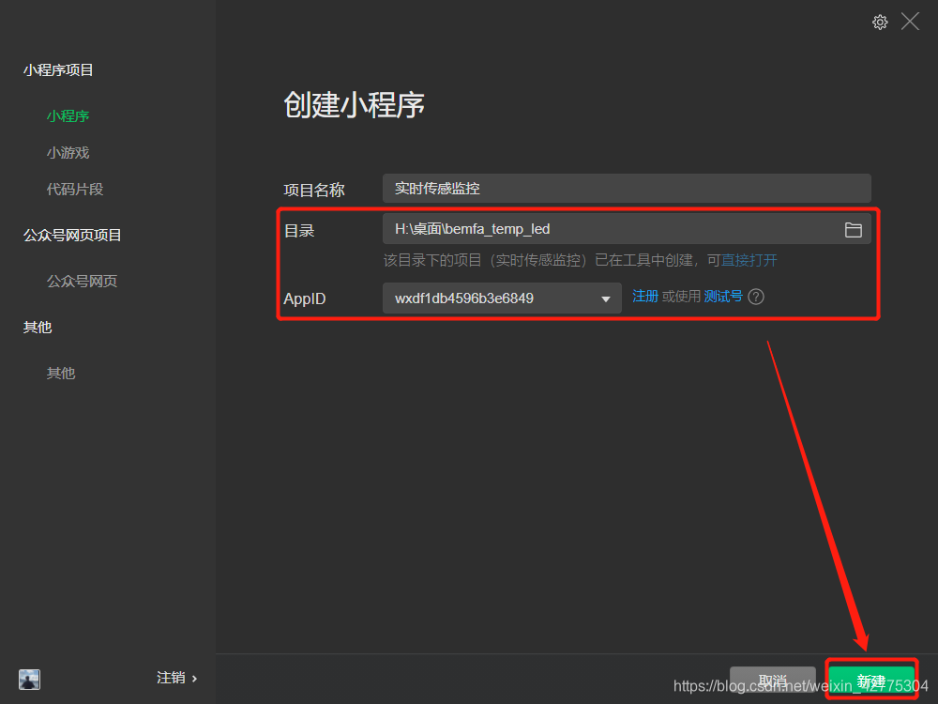This screenshot has width=938, height=704.
Task: Select 小游戏 in the sidebar
Action: tap(68, 153)
